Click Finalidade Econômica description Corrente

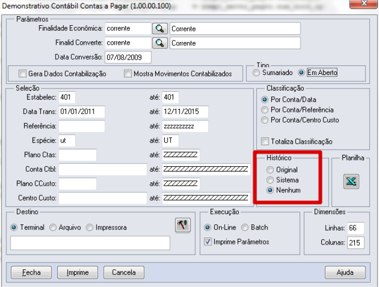(235, 29)
